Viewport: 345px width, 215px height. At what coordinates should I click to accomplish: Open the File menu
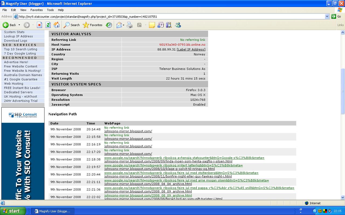click(5, 10)
